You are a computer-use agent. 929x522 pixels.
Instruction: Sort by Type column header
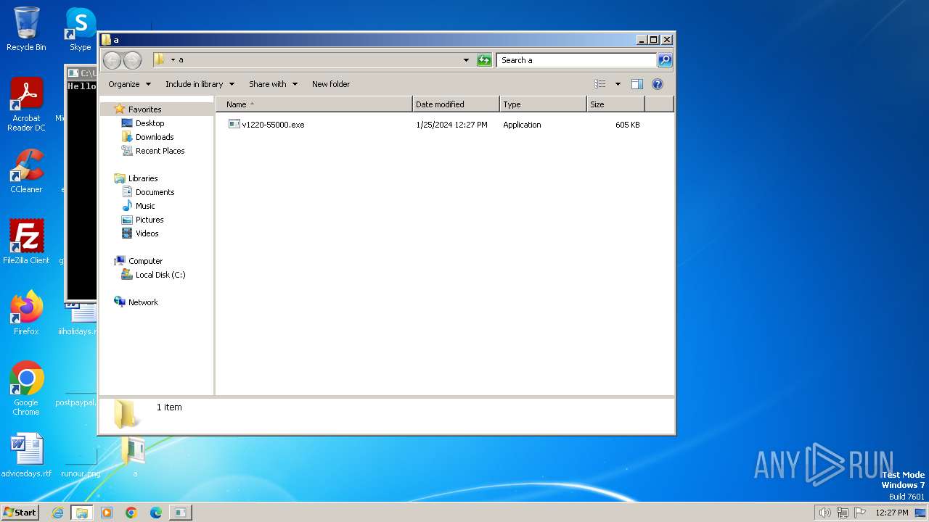543,104
